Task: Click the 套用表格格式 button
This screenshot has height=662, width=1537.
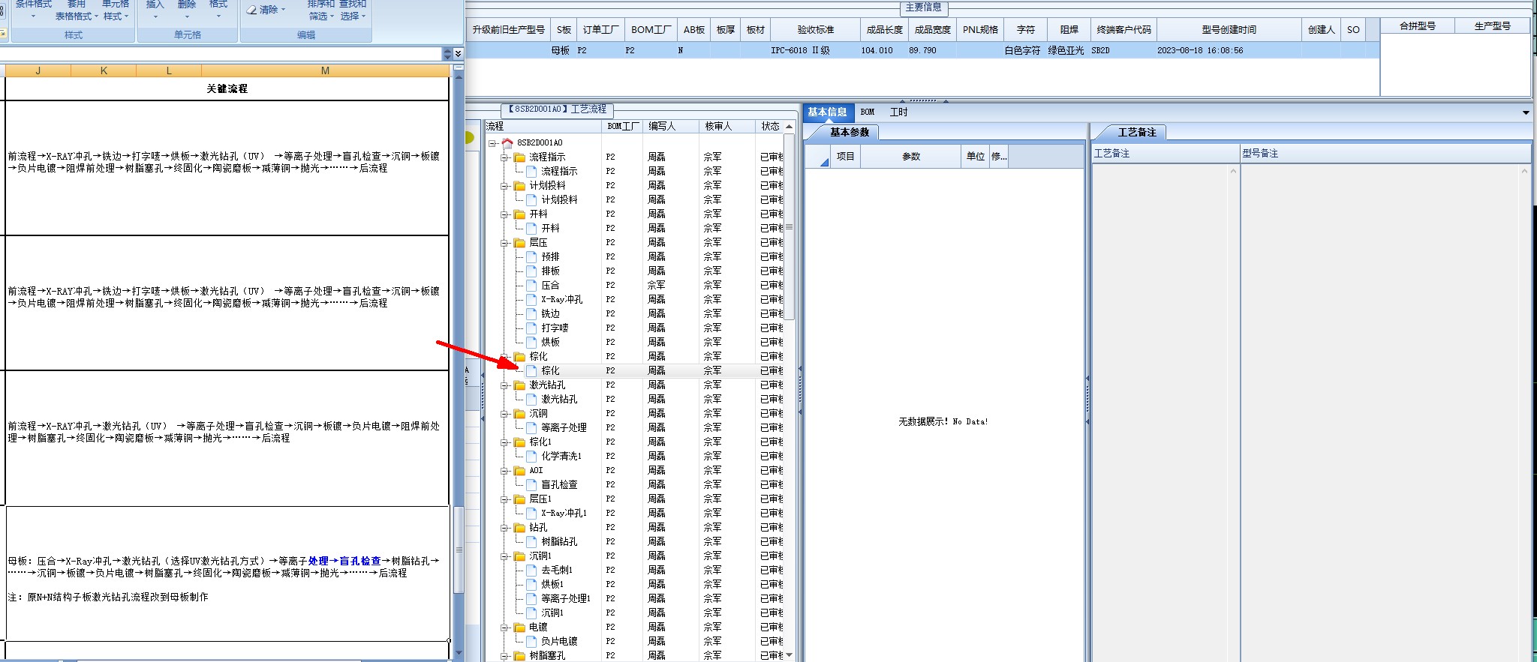Action: (76, 10)
